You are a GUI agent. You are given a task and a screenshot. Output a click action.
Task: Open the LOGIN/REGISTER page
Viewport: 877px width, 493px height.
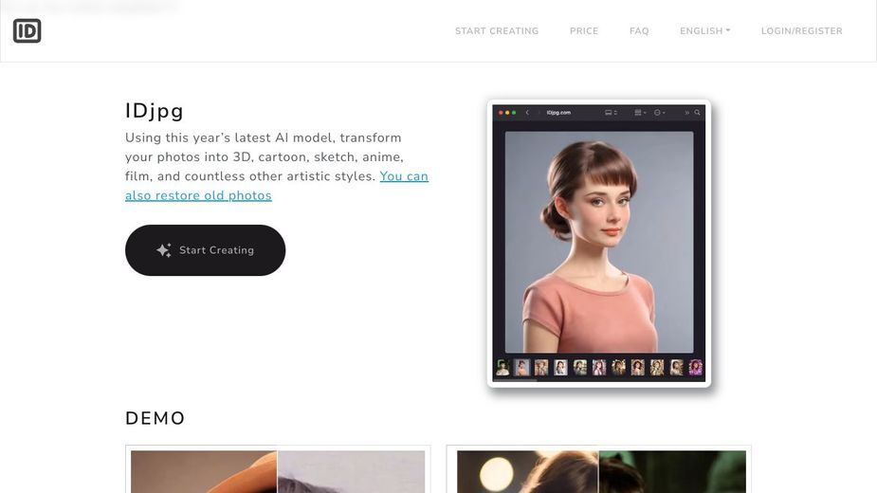[801, 30]
